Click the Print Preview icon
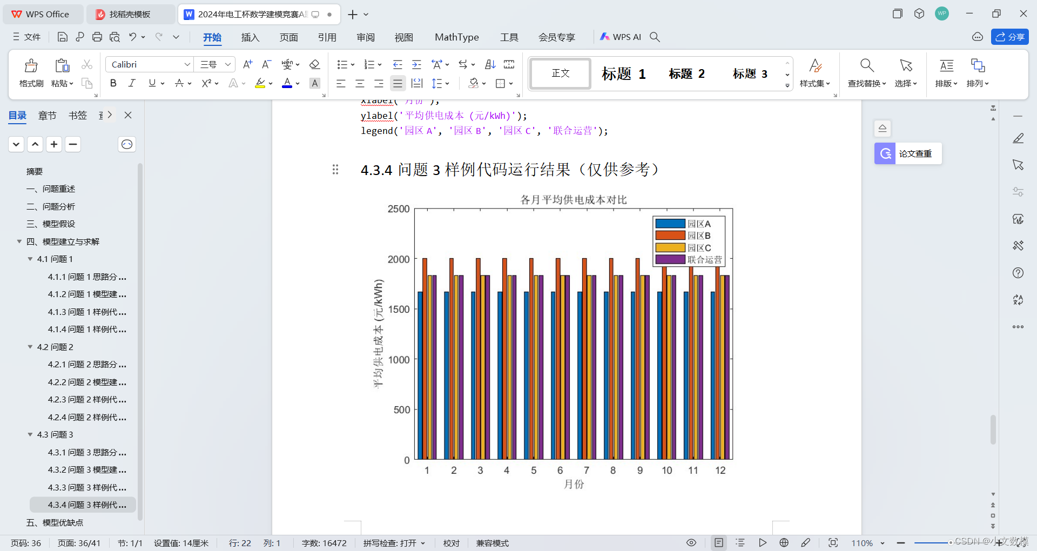Image resolution: width=1037 pixels, height=551 pixels. 115,37
